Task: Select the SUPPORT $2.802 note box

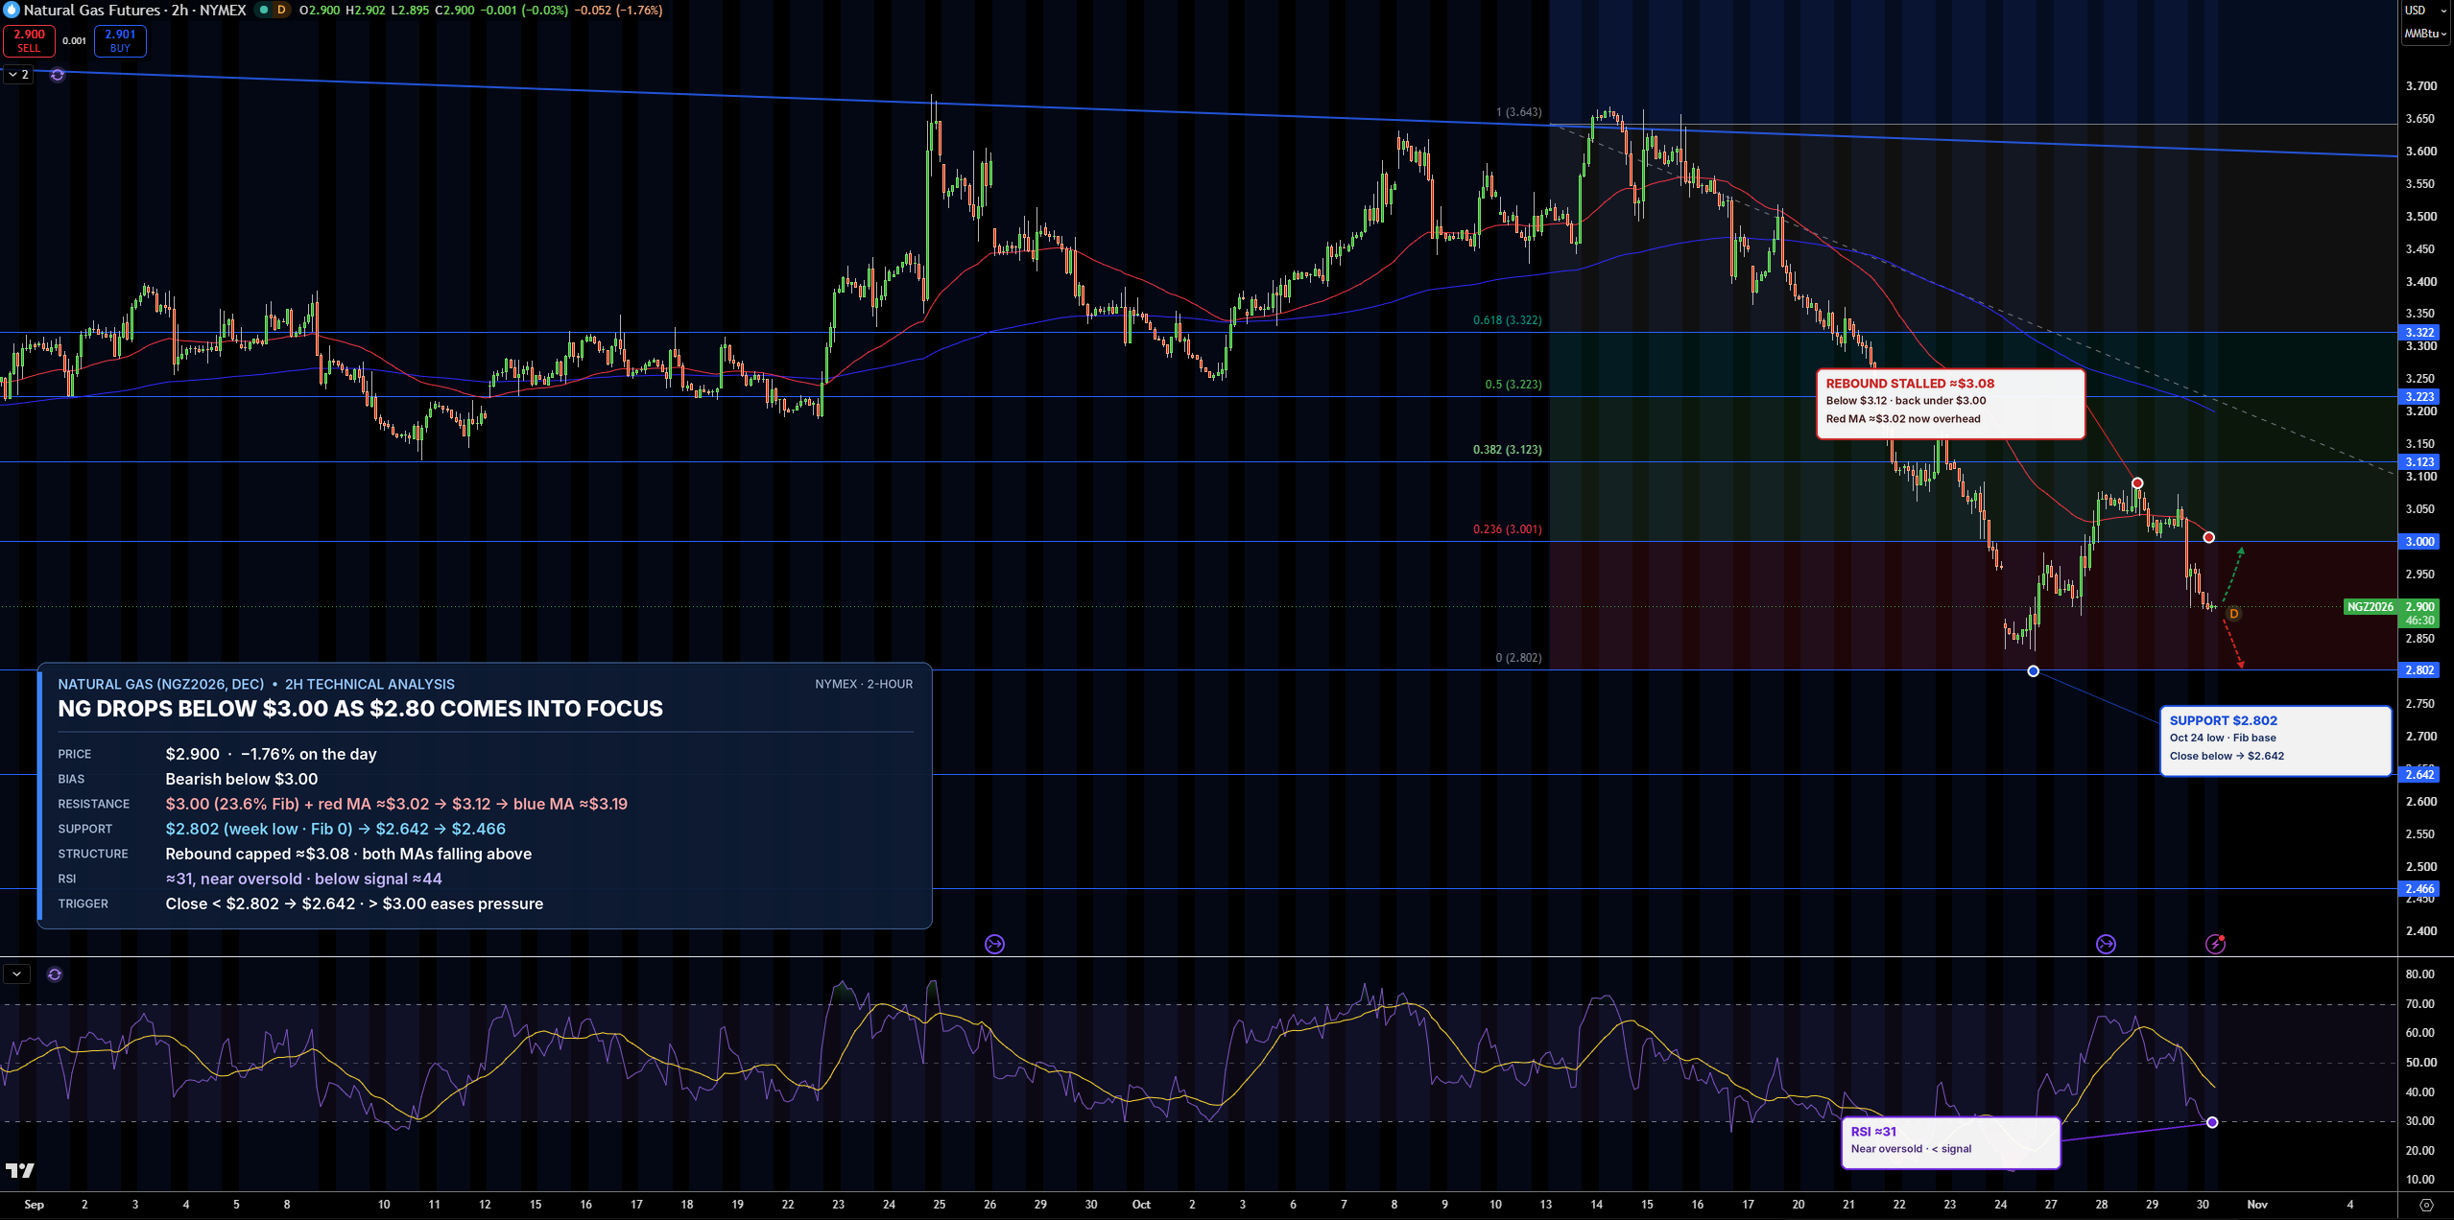Action: (2275, 741)
